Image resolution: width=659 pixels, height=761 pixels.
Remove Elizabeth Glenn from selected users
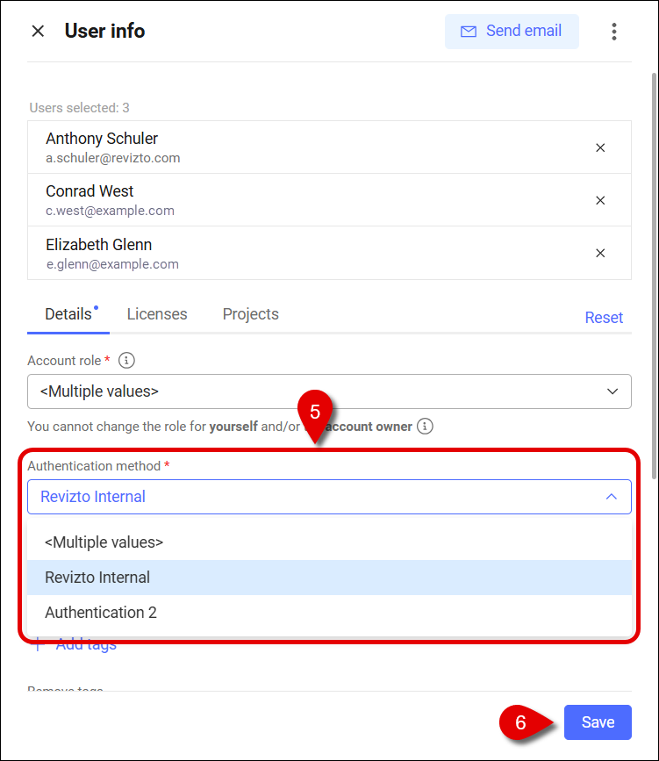[x=600, y=253]
